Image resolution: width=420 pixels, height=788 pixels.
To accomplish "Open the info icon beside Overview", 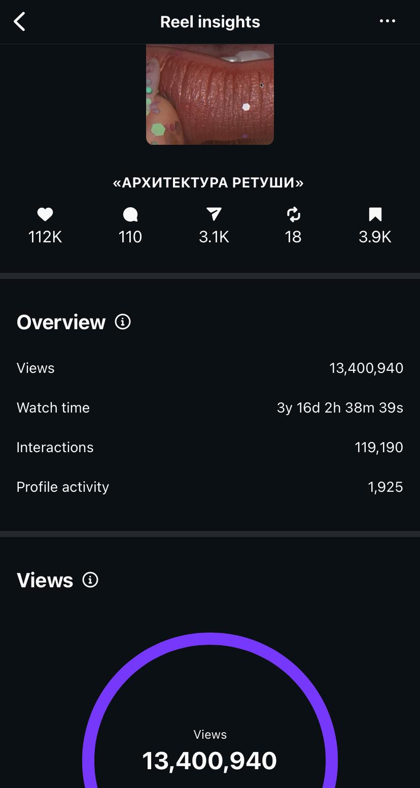I will pos(123,322).
